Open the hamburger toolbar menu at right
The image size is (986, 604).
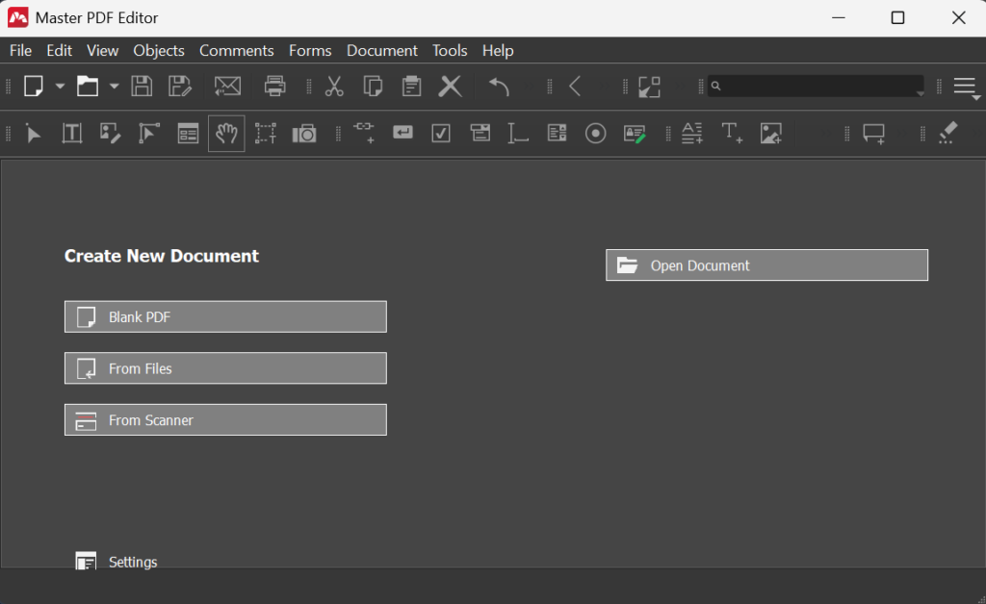pyautogui.click(x=966, y=88)
